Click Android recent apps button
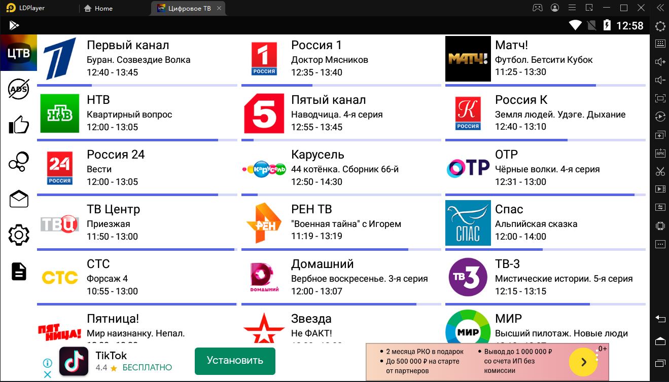 (660, 363)
